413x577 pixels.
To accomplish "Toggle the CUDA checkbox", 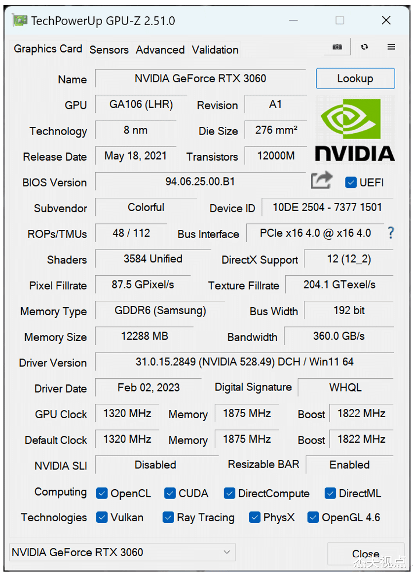I will 170,493.
